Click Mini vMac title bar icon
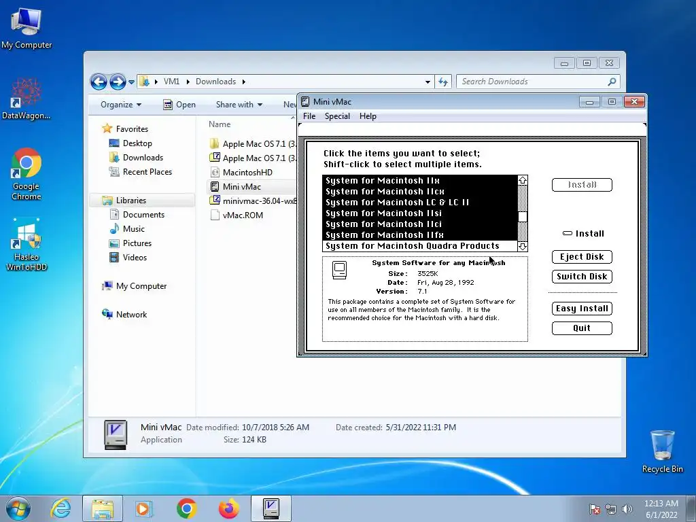 305,102
